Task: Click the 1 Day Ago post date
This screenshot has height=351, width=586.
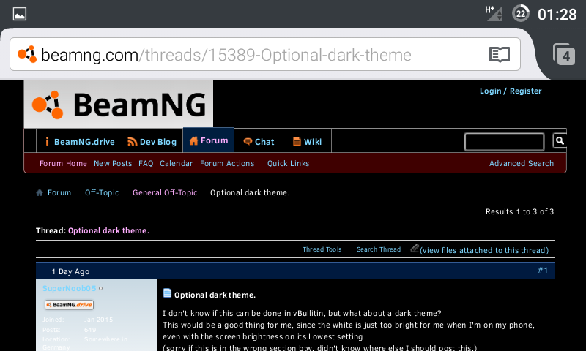Action: click(70, 271)
